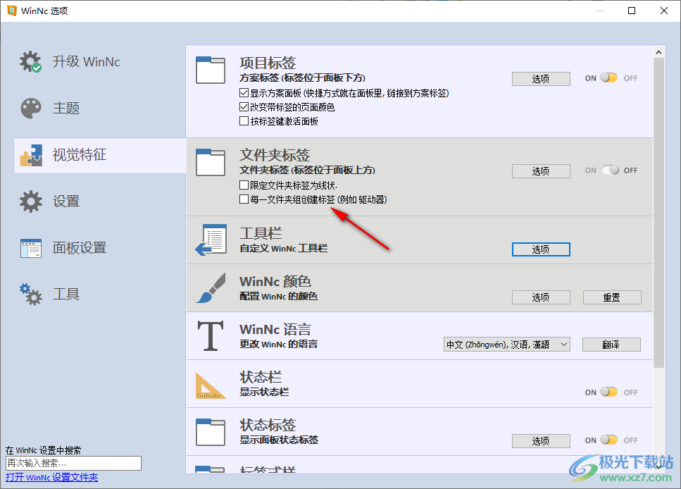The height and width of the screenshot is (489, 681).
Task: Click the 在 WinNc 设置中搜索 label
Action: 44,450
